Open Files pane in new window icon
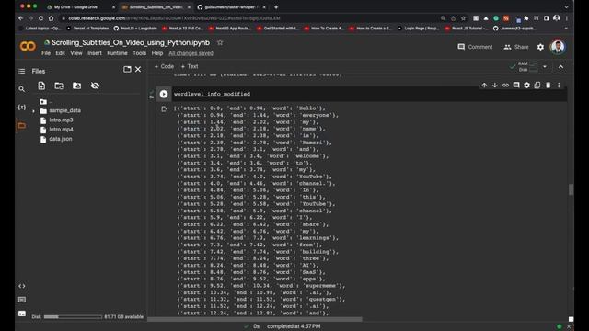This screenshot has width=589, height=331. pos(127,70)
